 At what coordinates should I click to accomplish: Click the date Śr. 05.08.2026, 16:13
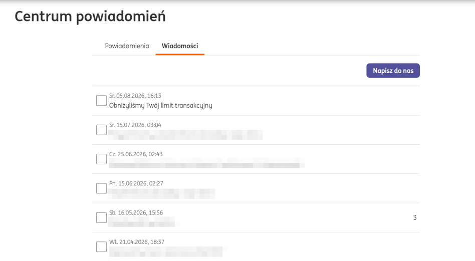click(135, 96)
